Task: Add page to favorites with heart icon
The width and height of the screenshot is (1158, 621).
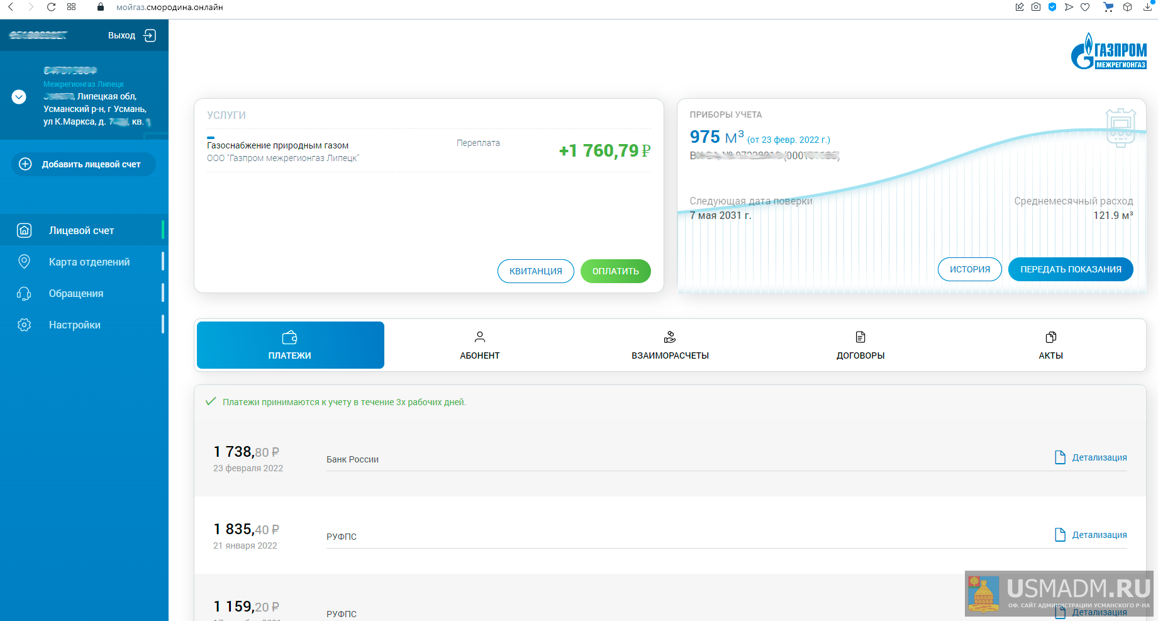Action: [x=1085, y=7]
